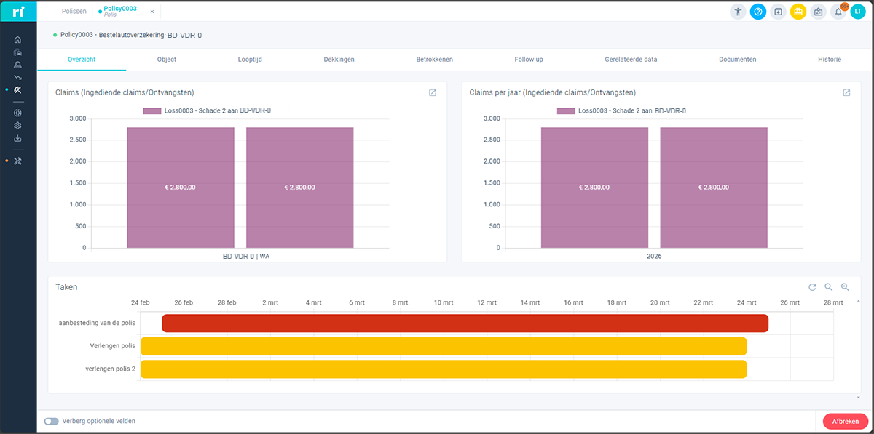This screenshot has width=874, height=434.
Task: Zoom out the Taken timeline
Action: pos(828,287)
